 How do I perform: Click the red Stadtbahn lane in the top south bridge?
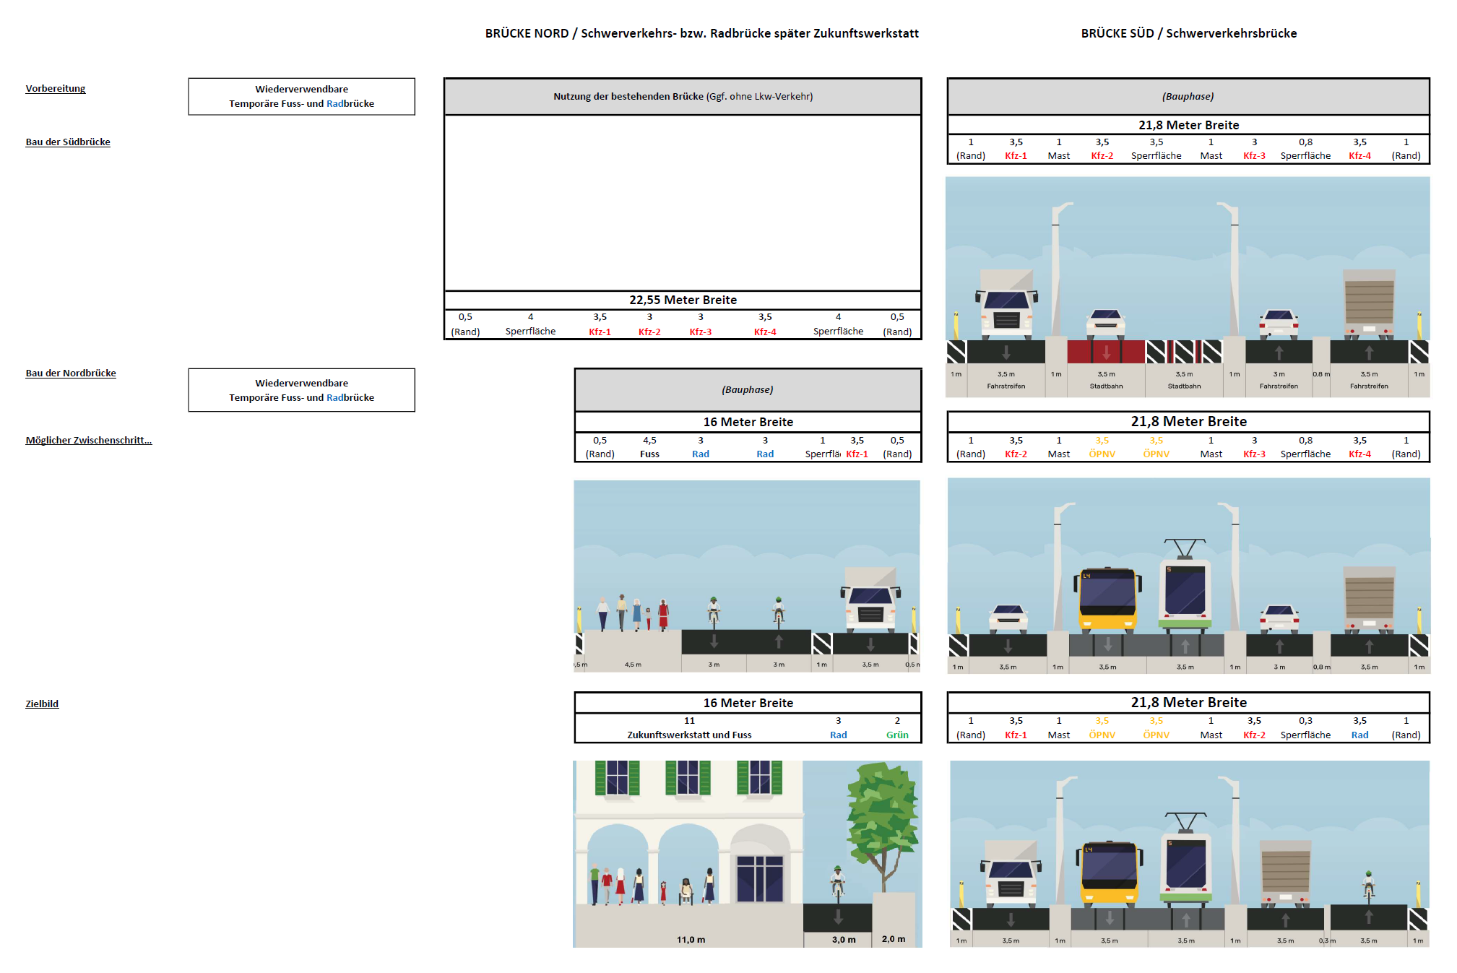pos(1106,352)
